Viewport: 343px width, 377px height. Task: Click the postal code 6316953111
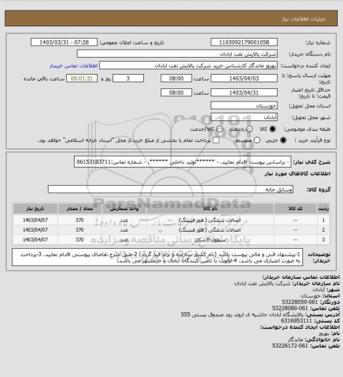tap(297, 321)
